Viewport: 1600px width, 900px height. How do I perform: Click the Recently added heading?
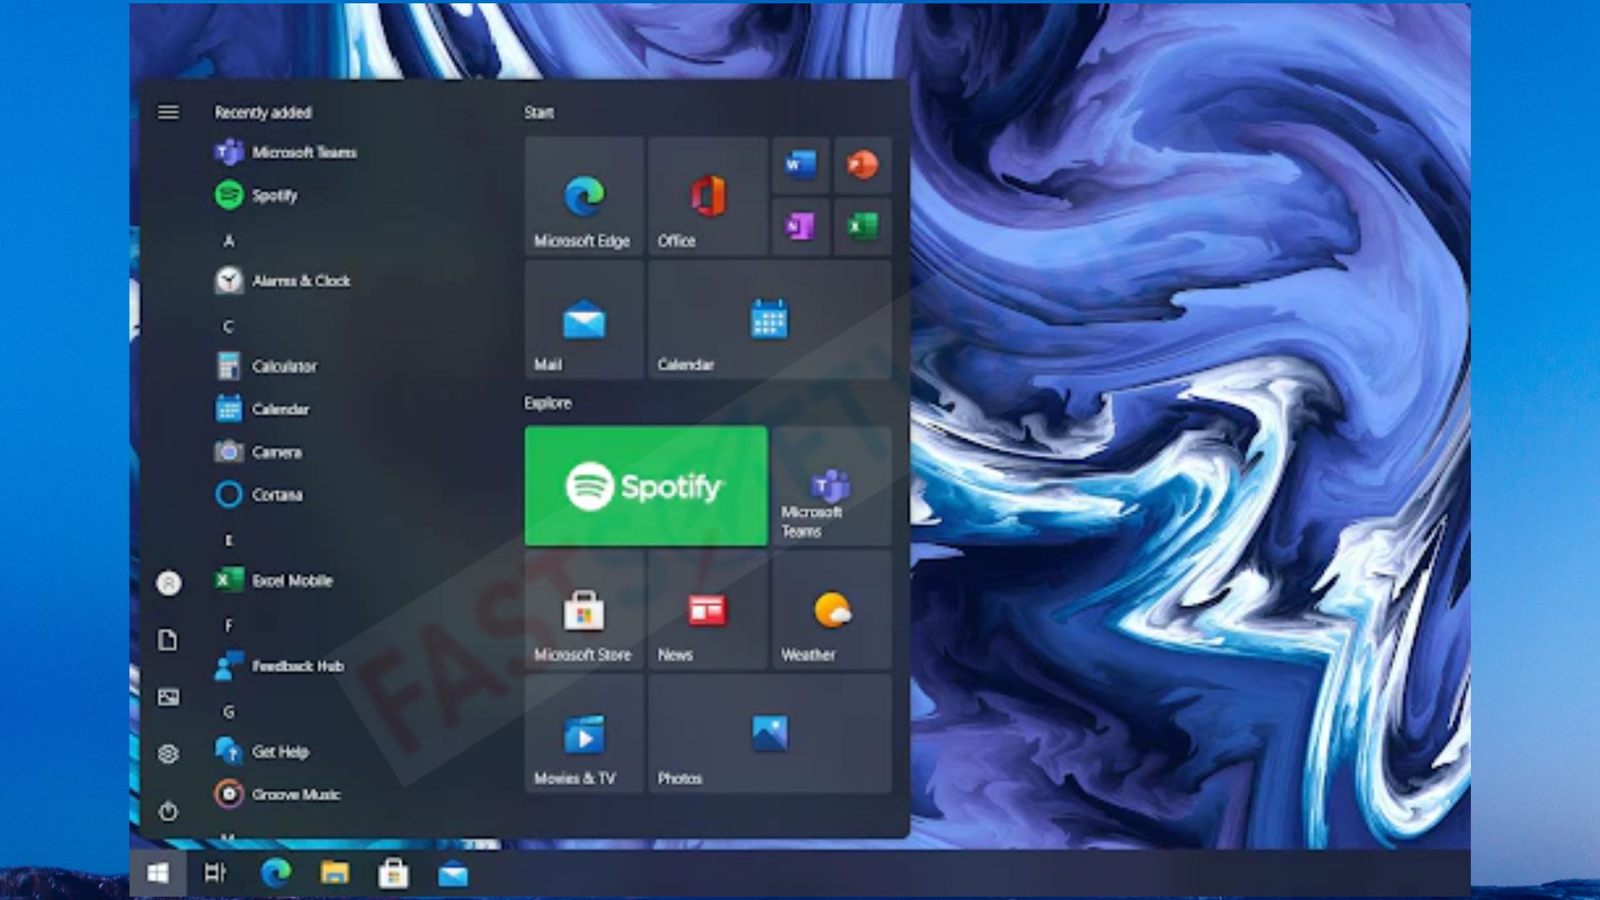tap(263, 112)
